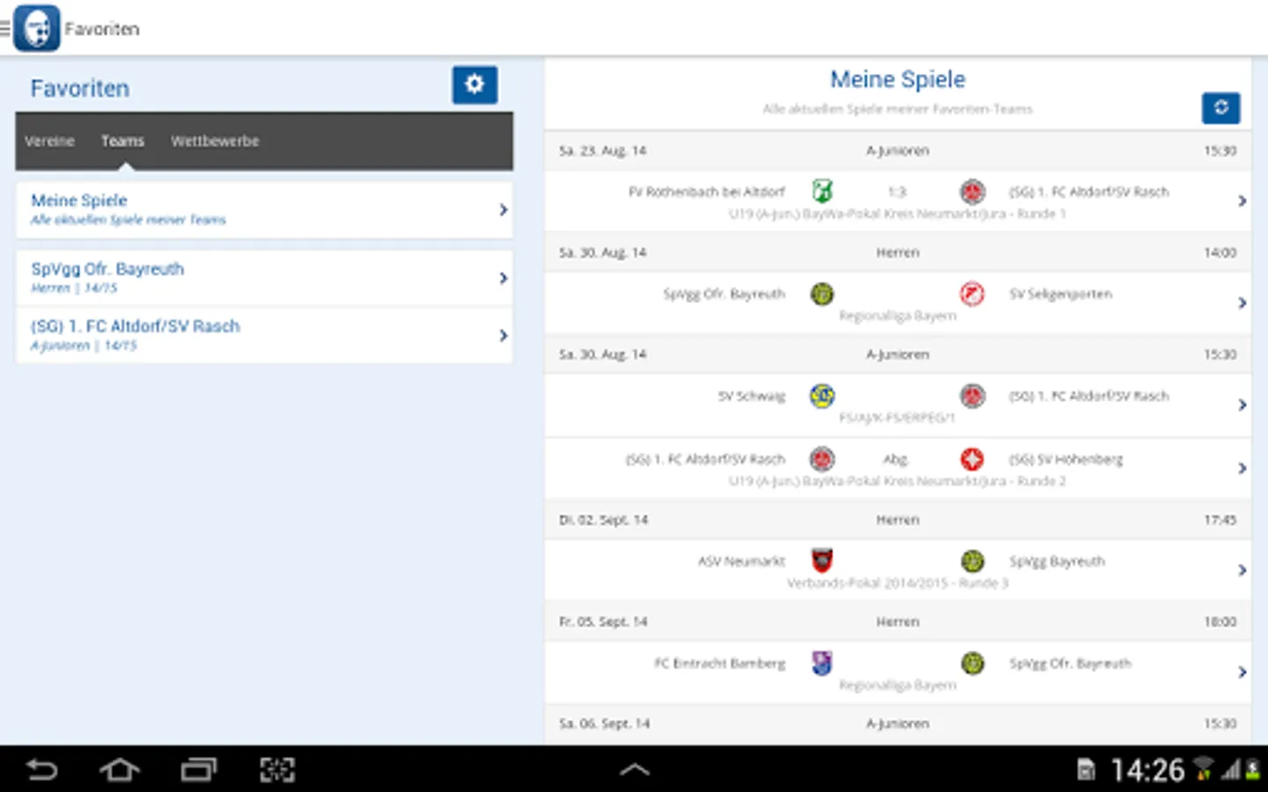Tap SV Hohenberg club crest

972,459
